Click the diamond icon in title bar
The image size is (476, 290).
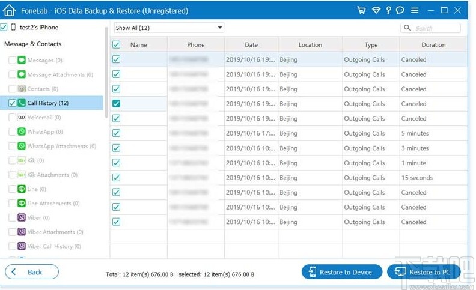coord(376,11)
